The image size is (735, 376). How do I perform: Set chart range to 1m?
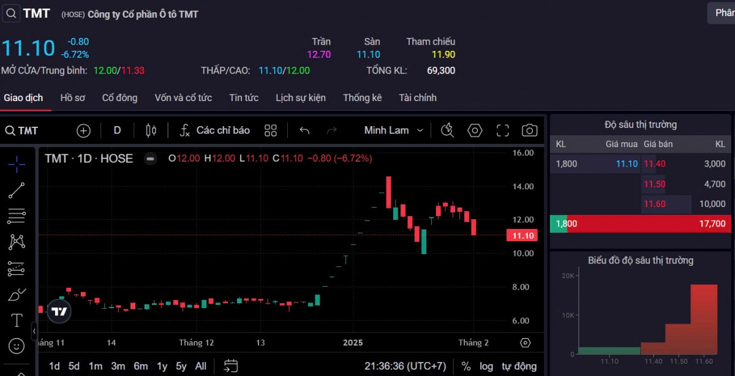click(x=96, y=366)
